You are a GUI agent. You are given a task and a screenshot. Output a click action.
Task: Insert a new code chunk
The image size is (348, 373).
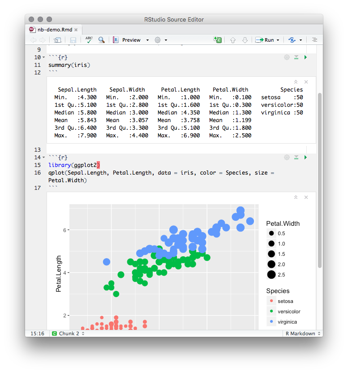tap(217, 40)
